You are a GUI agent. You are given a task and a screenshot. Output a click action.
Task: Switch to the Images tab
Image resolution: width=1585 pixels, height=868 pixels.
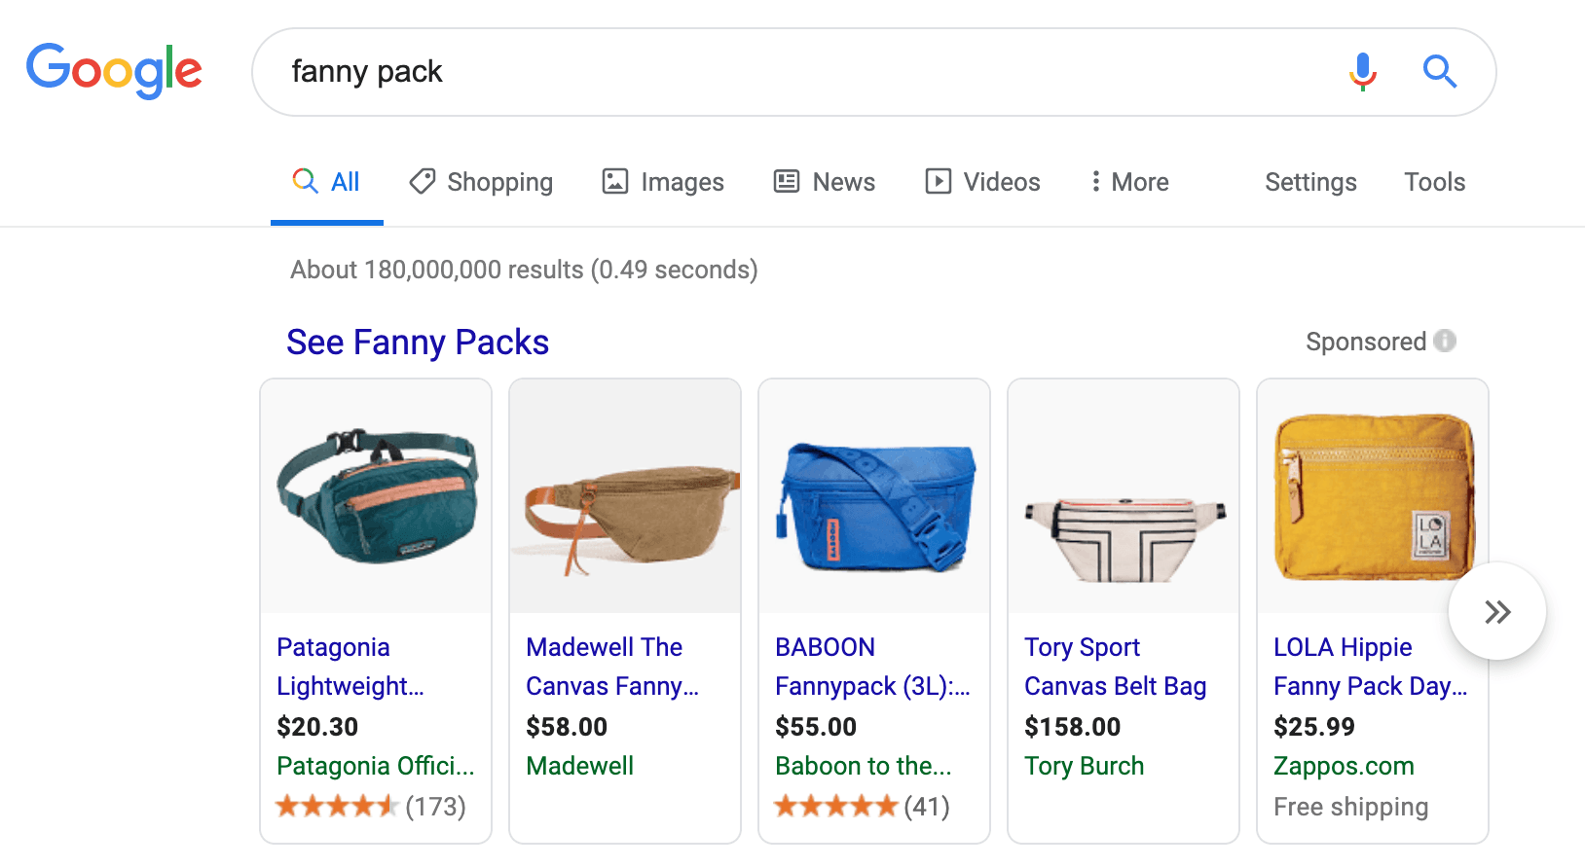[663, 182]
